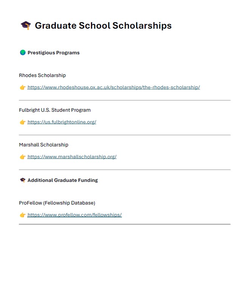Click the graduation cap emoji beside the title
This screenshot has width=248, height=294.
[26, 26]
